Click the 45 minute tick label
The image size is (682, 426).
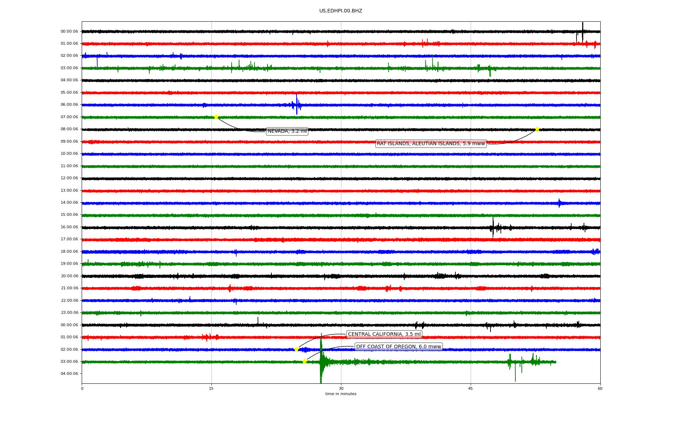coord(470,388)
